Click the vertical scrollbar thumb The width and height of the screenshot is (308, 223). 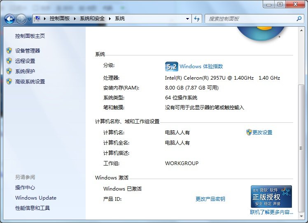pos(301,148)
